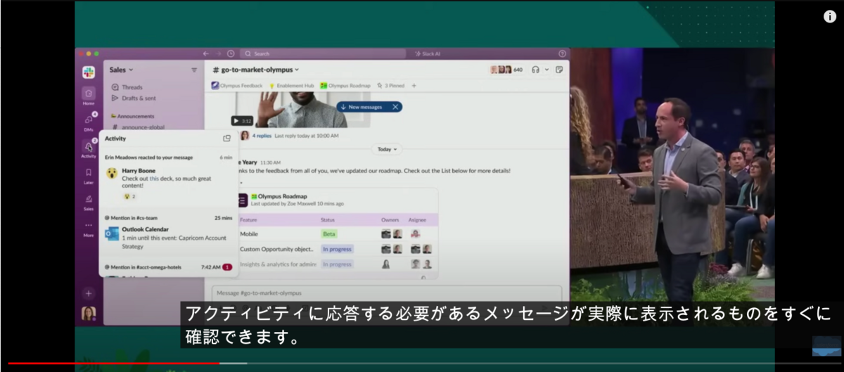Click the Activity bell icon
This screenshot has height=372, width=844.
pos(89,148)
